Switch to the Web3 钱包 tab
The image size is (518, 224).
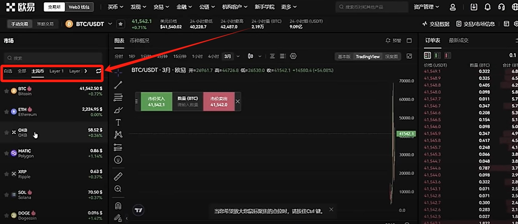tap(80, 7)
